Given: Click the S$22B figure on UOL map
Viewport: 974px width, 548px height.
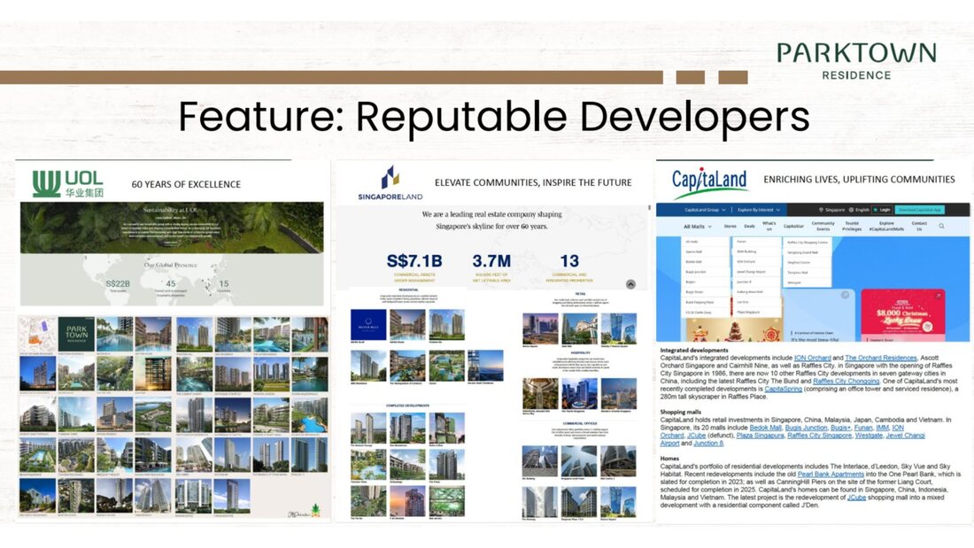Looking at the screenshot, I should point(118,286).
